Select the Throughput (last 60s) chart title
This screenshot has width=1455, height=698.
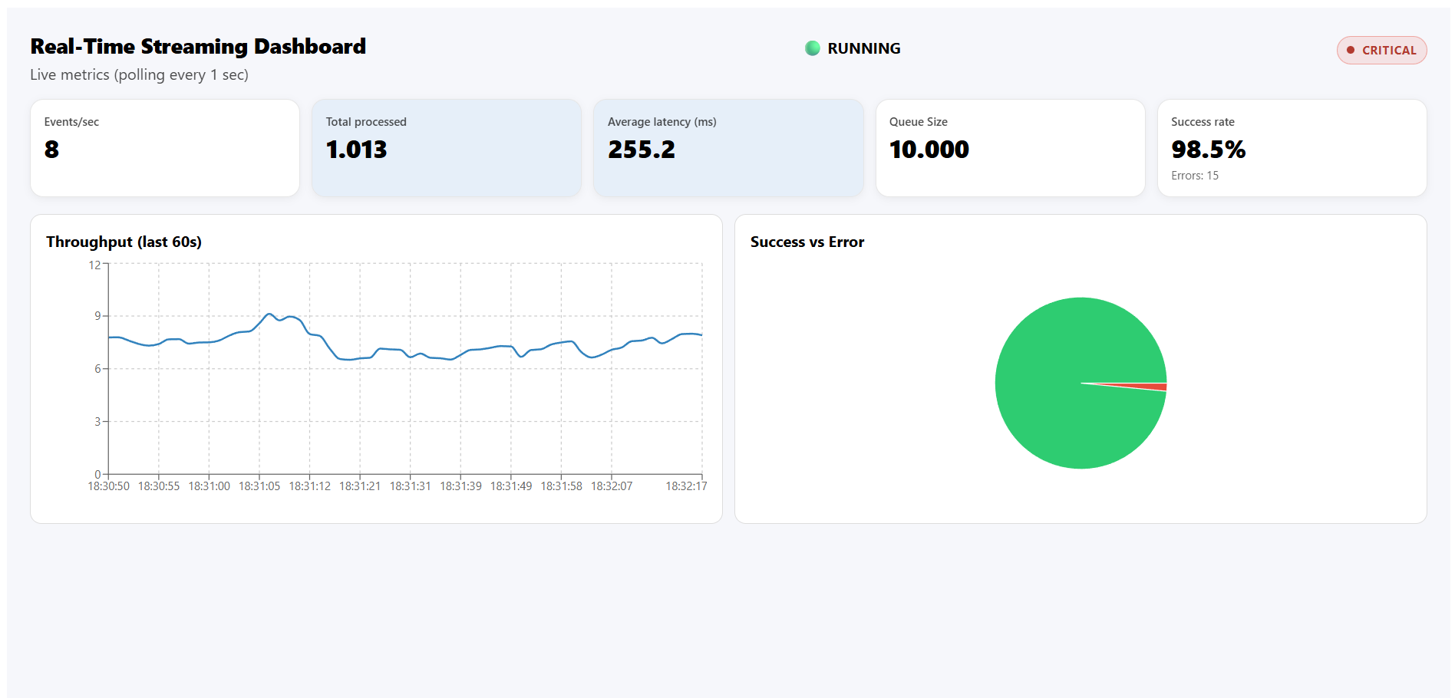tap(124, 242)
